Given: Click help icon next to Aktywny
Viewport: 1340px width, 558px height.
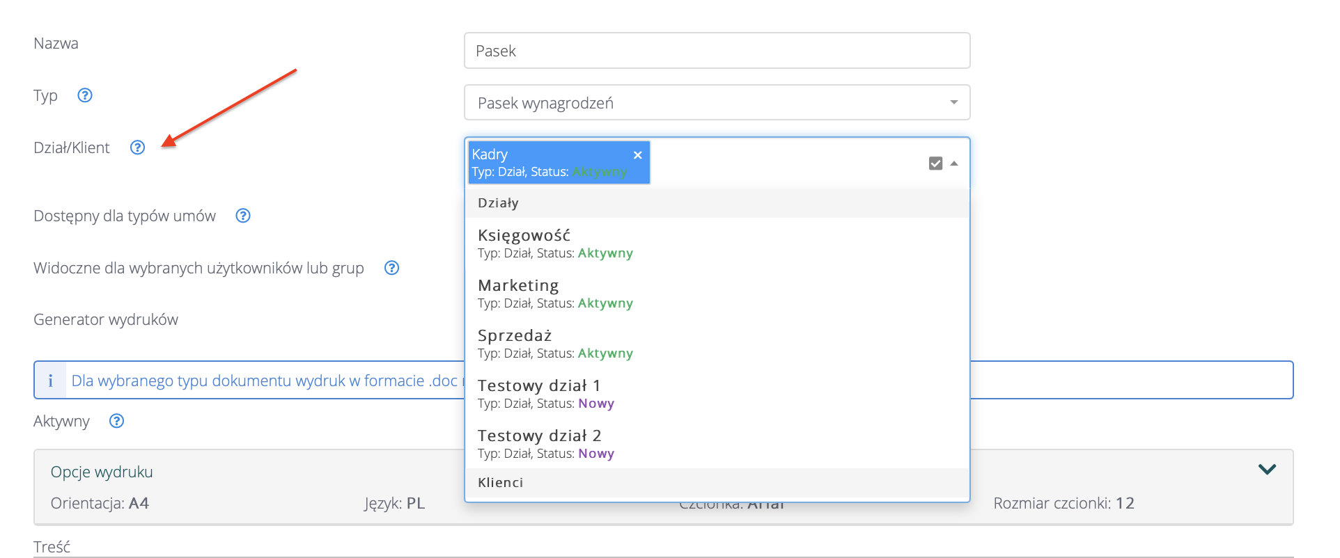Looking at the screenshot, I should pyautogui.click(x=117, y=421).
